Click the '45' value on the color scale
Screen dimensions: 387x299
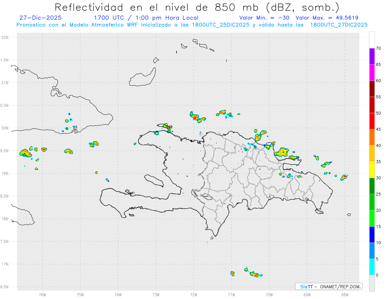379,129
